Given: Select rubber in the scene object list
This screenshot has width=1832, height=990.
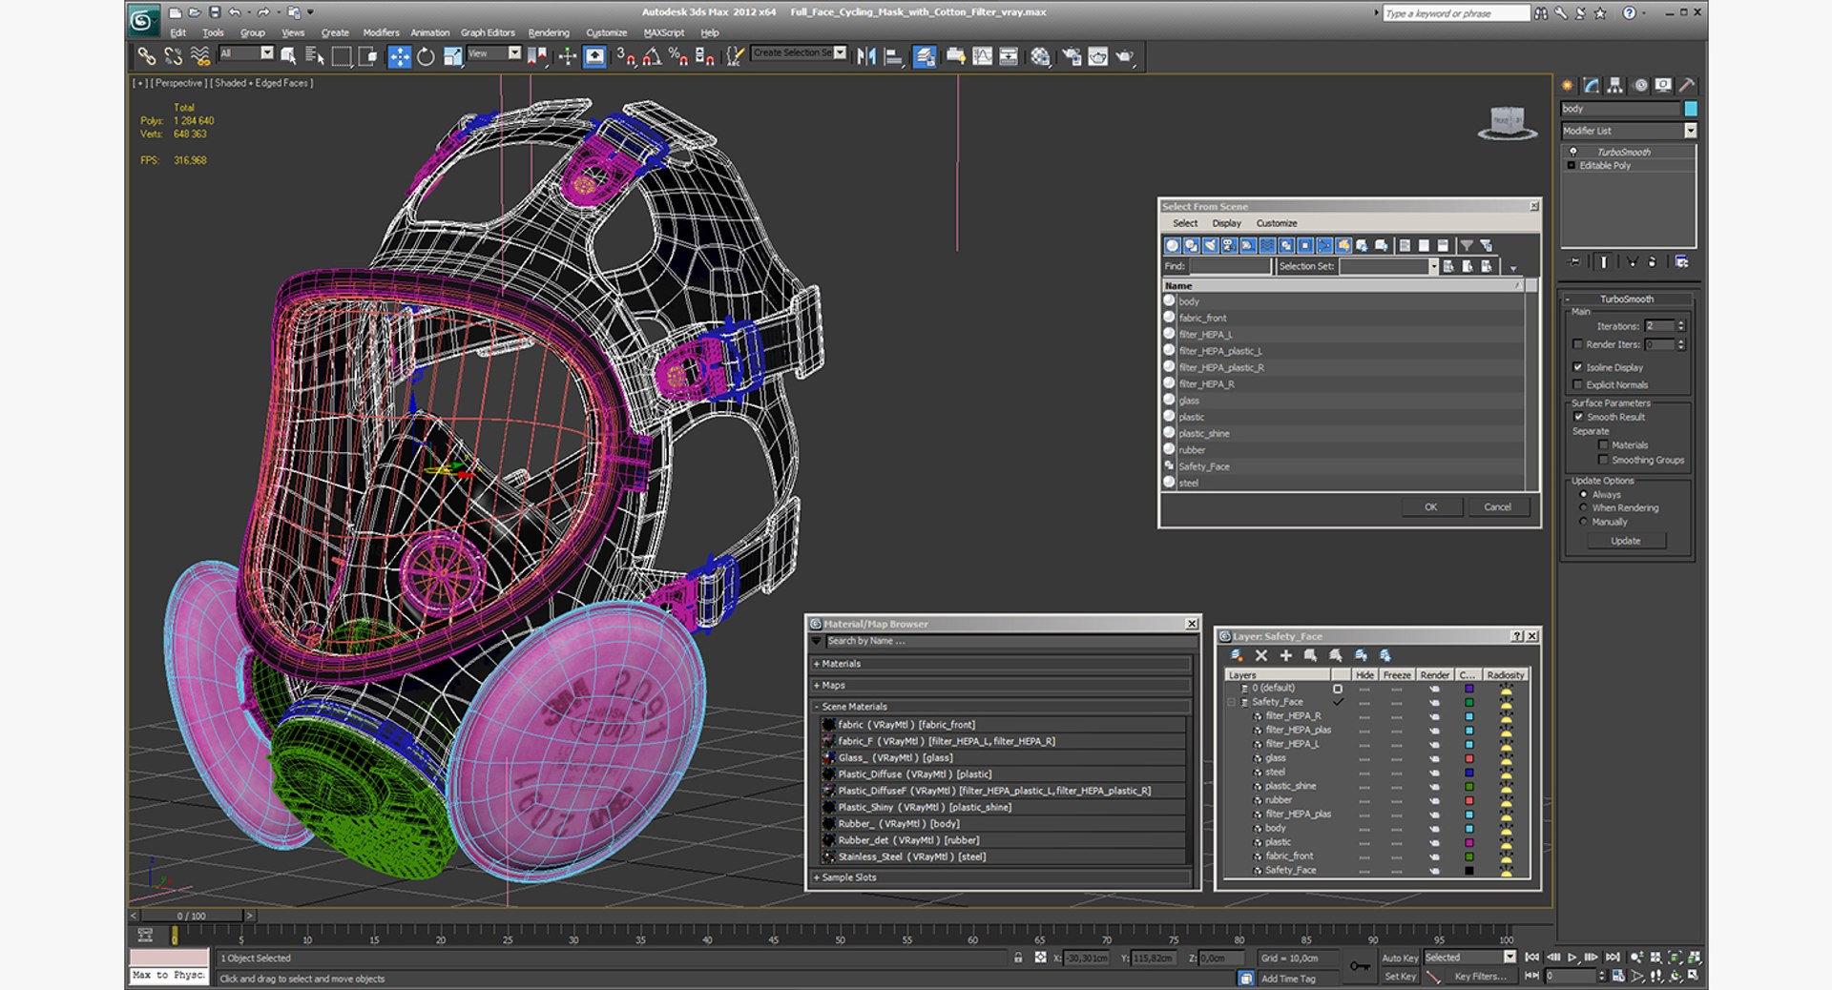Looking at the screenshot, I should pyautogui.click(x=1192, y=450).
